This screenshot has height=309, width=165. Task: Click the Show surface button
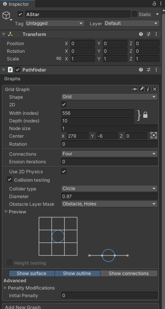(x=31, y=273)
